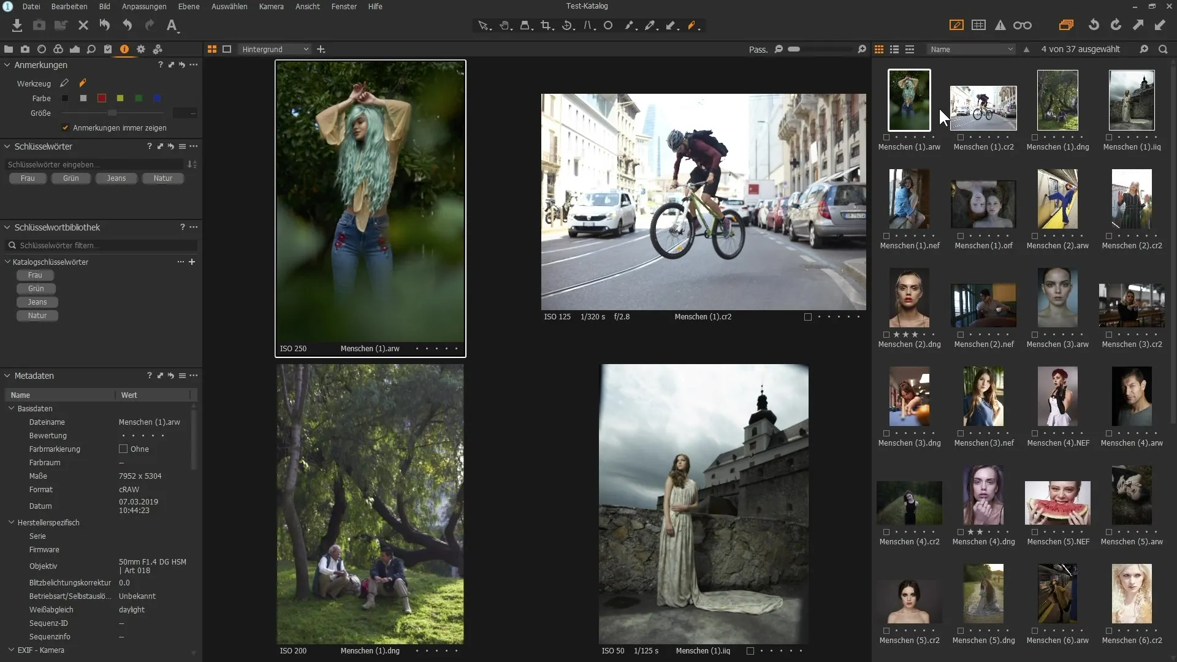Collapse the Schlüsselwortbibliothek panel
The image size is (1177, 662).
(7, 227)
